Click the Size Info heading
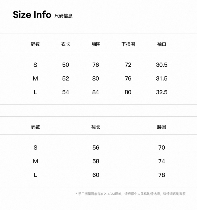Viewport: 197px width, 210px height. coord(32,14)
